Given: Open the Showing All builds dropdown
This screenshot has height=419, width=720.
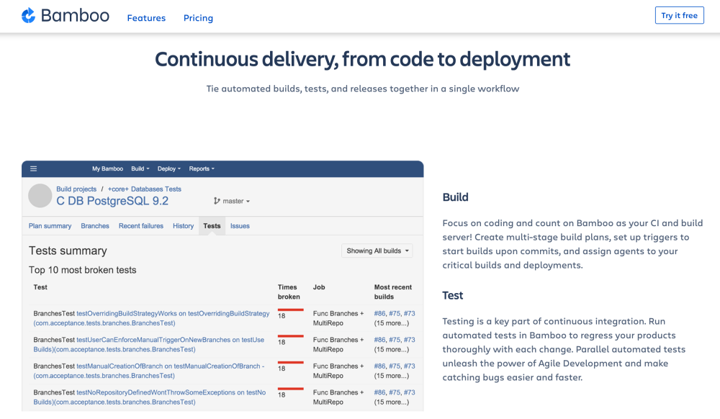Looking at the screenshot, I should [377, 251].
